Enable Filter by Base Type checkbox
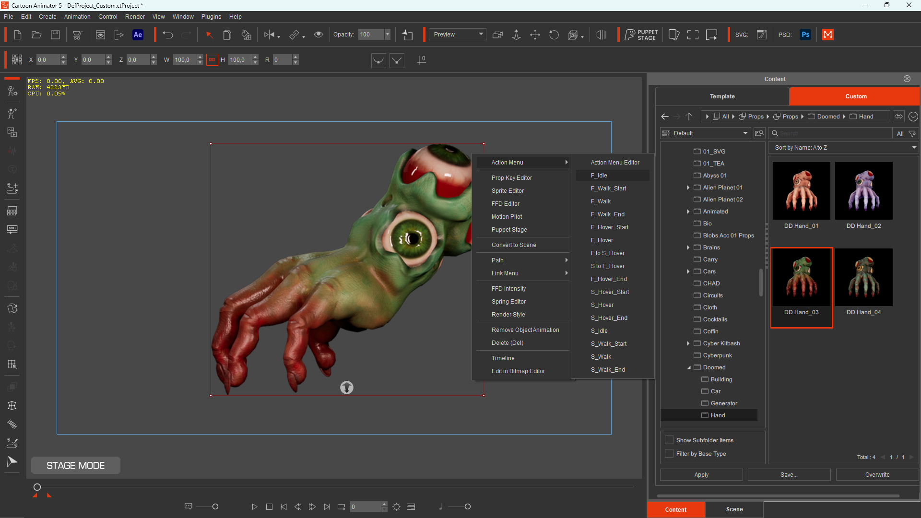Viewport: 921px width, 518px height. pyautogui.click(x=669, y=453)
